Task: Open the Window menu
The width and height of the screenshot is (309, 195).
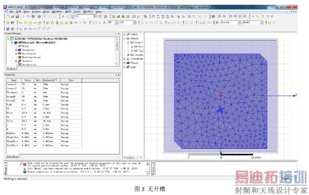Action: [x=88, y=12]
